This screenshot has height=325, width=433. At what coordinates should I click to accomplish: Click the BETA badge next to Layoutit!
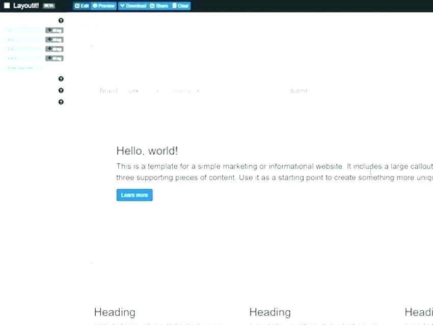[x=49, y=6]
